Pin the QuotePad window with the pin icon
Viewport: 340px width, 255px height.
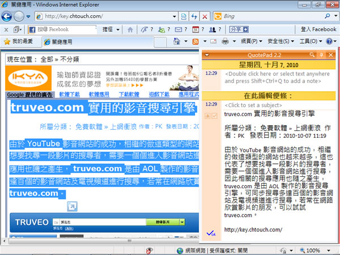[322, 55]
